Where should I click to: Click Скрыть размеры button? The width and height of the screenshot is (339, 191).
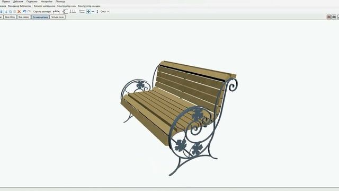pos(42,12)
